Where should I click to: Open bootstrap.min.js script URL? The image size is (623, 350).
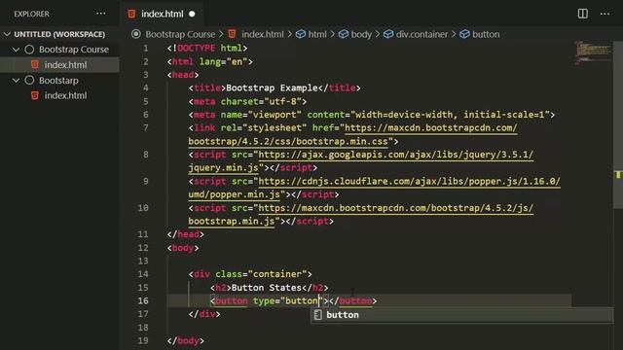pos(361,214)
